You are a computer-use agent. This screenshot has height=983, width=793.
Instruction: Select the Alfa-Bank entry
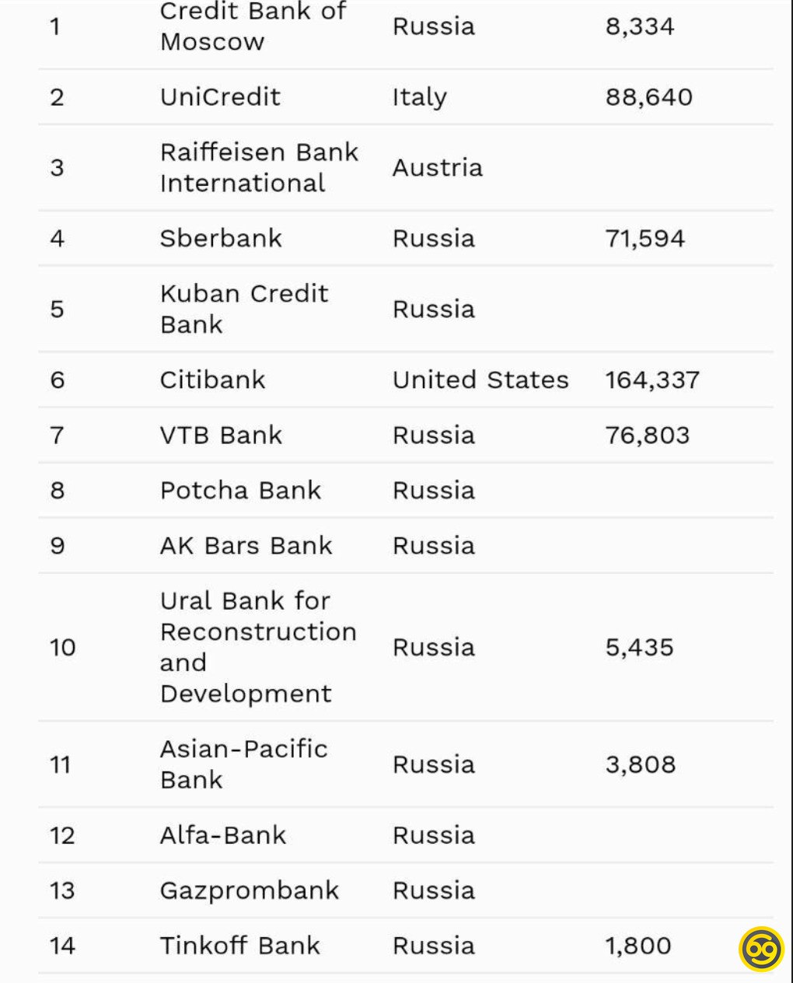coord(223,835)
